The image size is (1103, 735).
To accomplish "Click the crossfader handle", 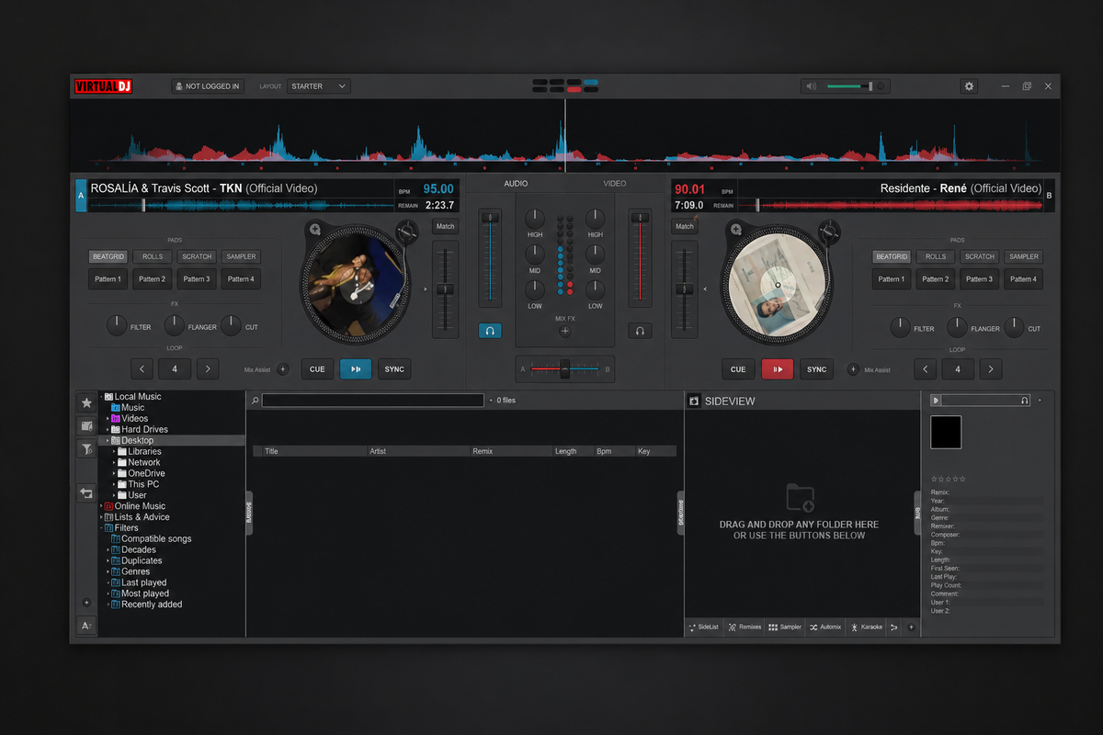I will 565,369.
